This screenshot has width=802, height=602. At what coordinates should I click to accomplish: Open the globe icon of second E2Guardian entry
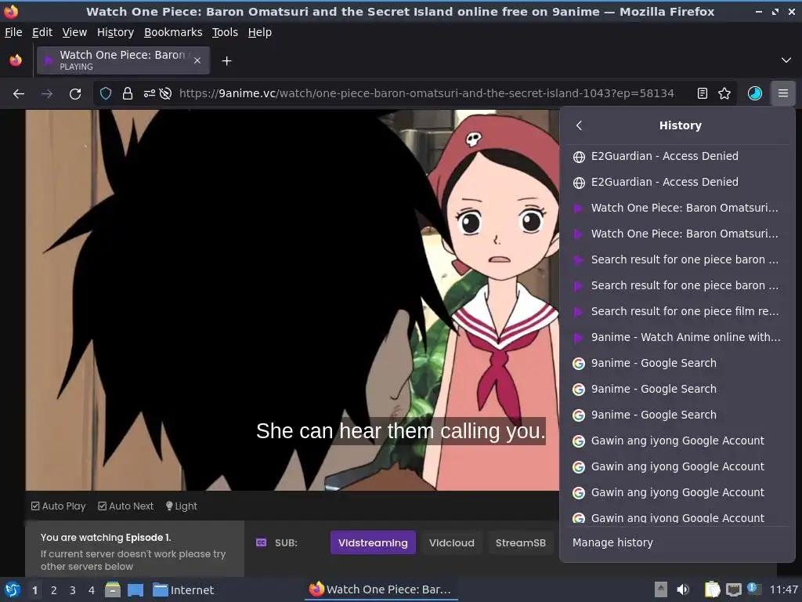click(x=579, y=183)
